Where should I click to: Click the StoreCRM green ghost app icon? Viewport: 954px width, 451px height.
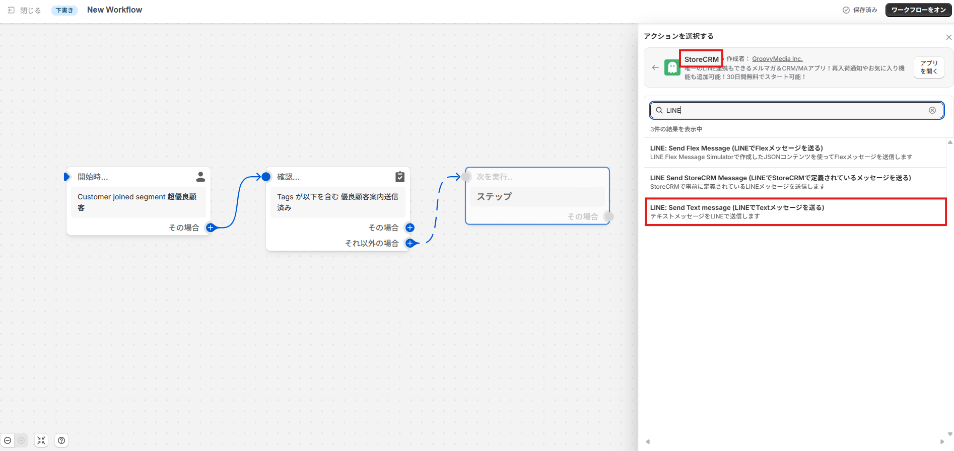point(672,67)
